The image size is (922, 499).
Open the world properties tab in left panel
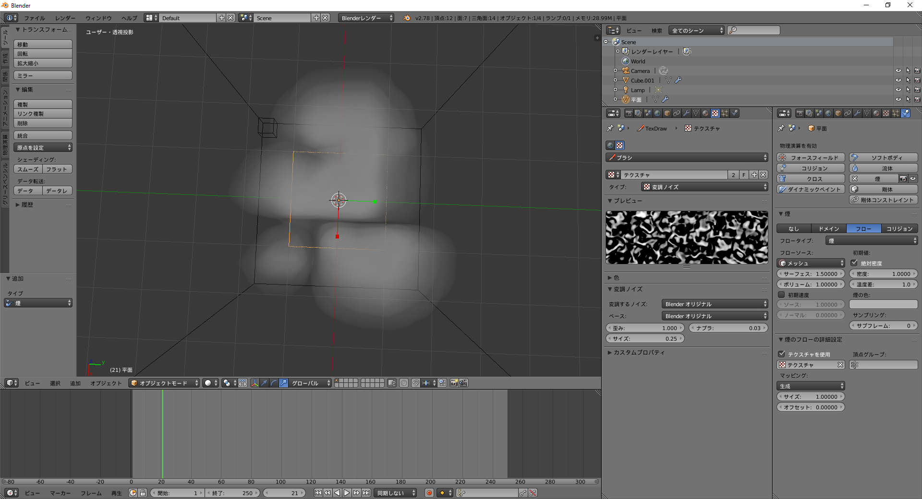(x=657, y=113)
